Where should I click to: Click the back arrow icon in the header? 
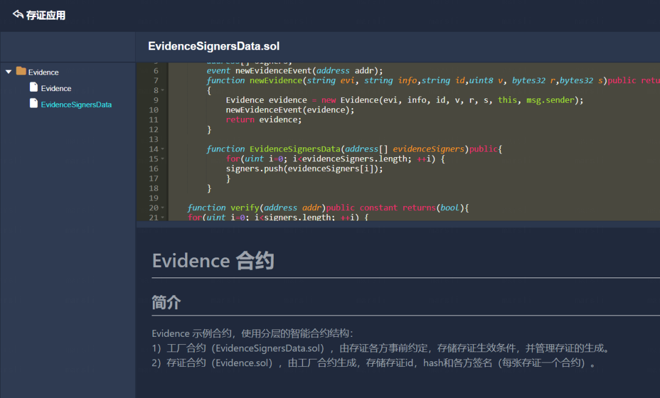(x=17, y=15)
